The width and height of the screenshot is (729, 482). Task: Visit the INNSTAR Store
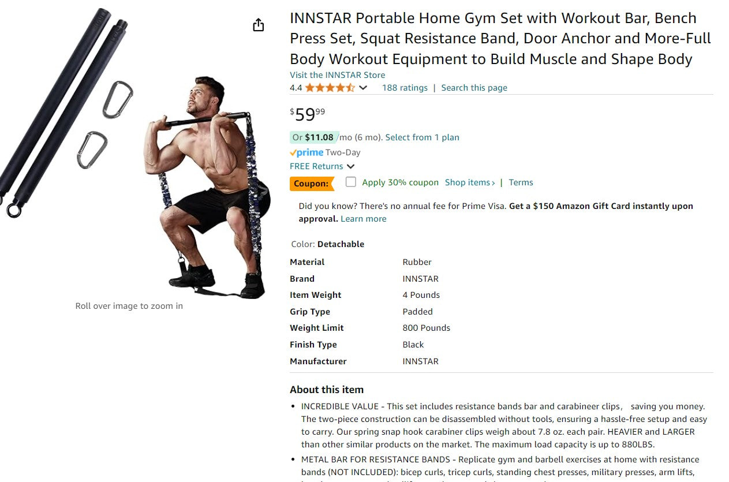coord(337,74)
